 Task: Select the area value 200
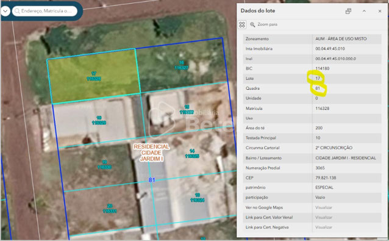coord(319,128)
